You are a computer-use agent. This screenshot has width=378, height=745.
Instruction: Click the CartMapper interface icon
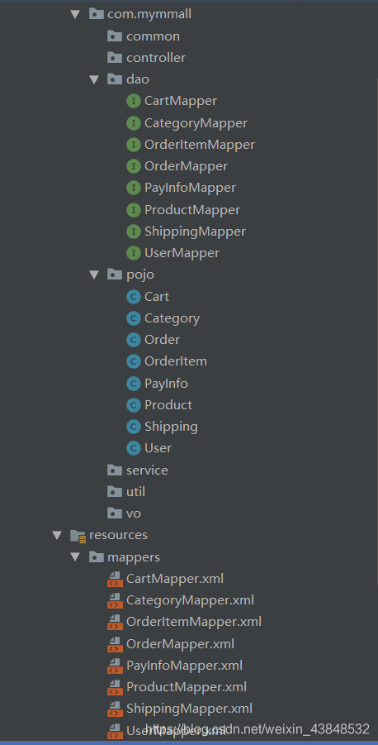click(x=134, y=101)
